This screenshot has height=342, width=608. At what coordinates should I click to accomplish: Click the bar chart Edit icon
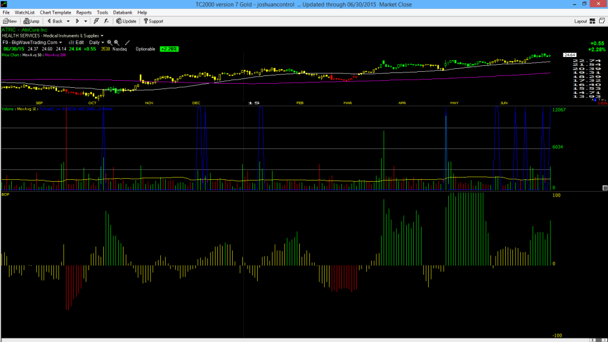pos(77,43)
